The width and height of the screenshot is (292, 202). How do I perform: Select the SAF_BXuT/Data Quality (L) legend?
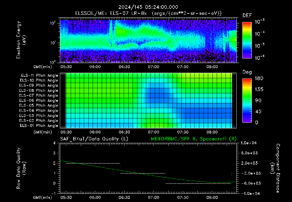[94, 139]
